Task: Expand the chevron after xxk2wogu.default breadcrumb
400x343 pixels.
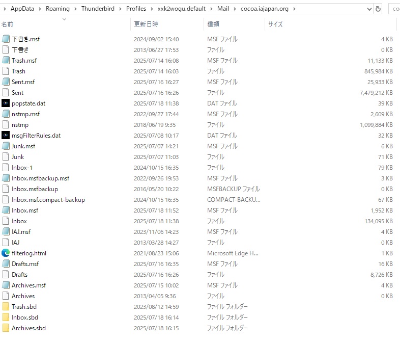Action: click(x=212, y=9)
